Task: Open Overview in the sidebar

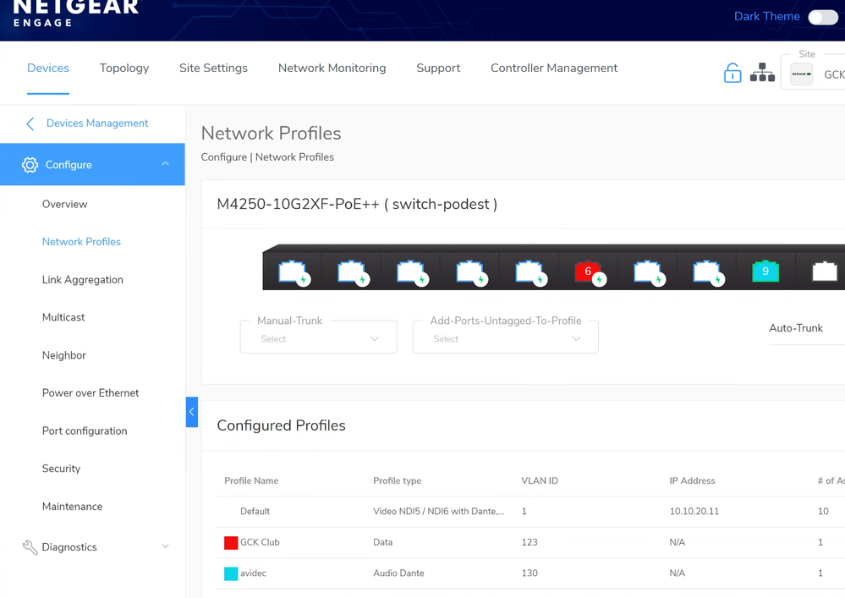Action: point(64,204)
